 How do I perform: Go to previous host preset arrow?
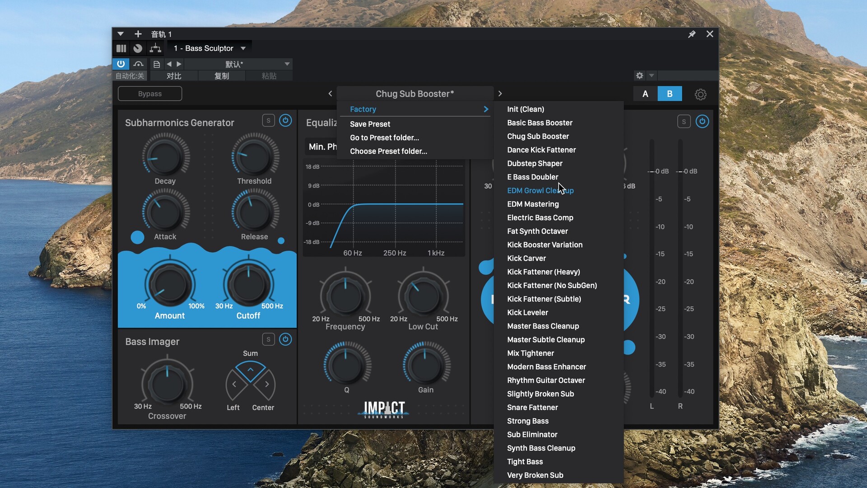(169, 64)
